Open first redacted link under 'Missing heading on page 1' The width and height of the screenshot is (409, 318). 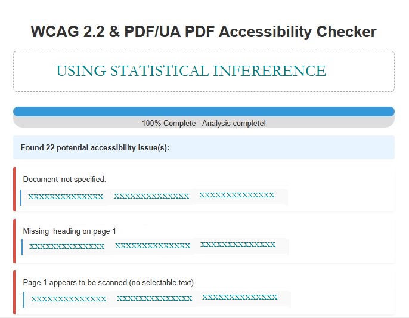coord(67,246)
